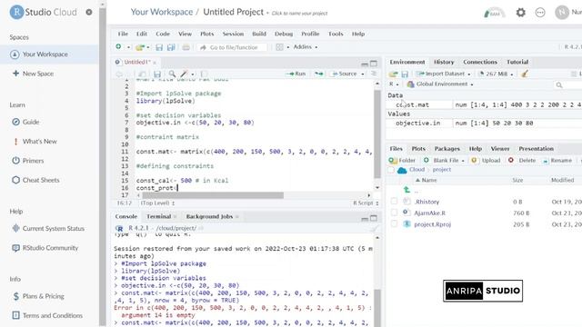Click the Upload button
Viewport: 582px width, 327px height.
click(486, 161)
